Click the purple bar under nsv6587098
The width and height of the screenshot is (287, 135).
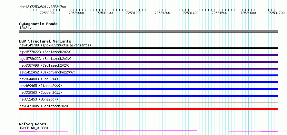pyautogui.click(x=148, y=69)
